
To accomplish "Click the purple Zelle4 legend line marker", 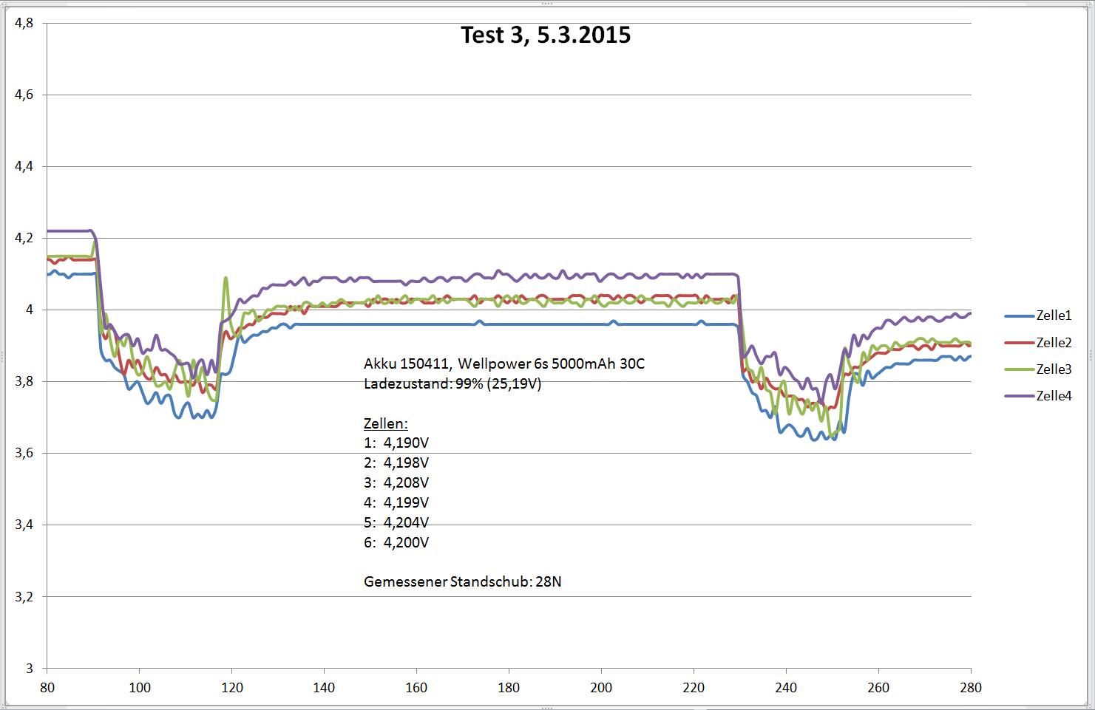I will pyautogui.click(x=1019, y=397).
